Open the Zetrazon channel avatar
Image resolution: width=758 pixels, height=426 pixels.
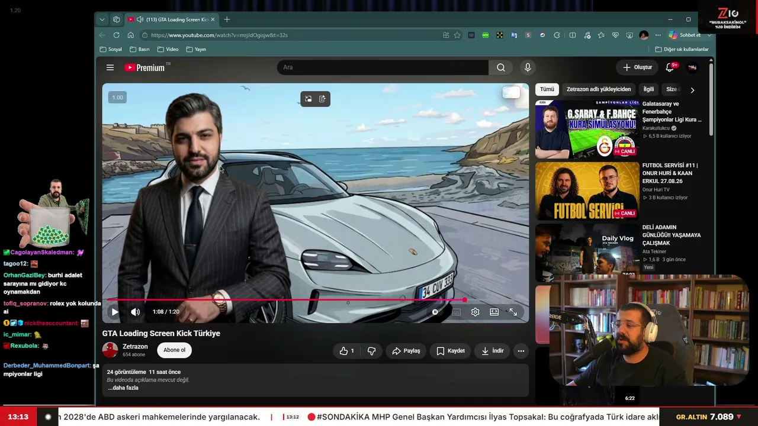[110, 350]
